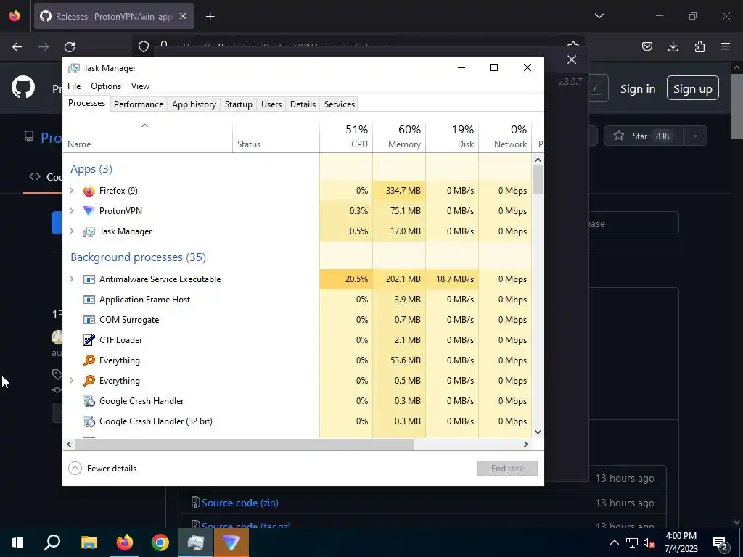Open a new Firefox tab

click(x=210, y=17)
